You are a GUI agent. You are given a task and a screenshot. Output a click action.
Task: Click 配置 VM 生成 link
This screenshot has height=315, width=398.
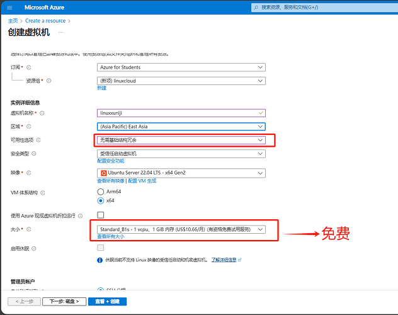point(142,181)
